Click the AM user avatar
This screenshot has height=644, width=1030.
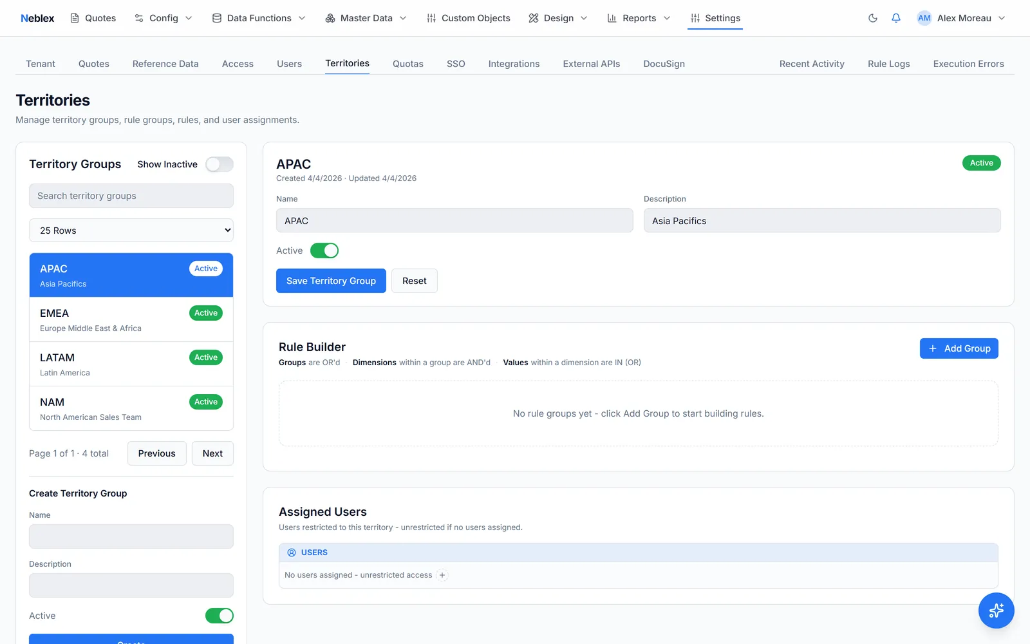[924, 18]
